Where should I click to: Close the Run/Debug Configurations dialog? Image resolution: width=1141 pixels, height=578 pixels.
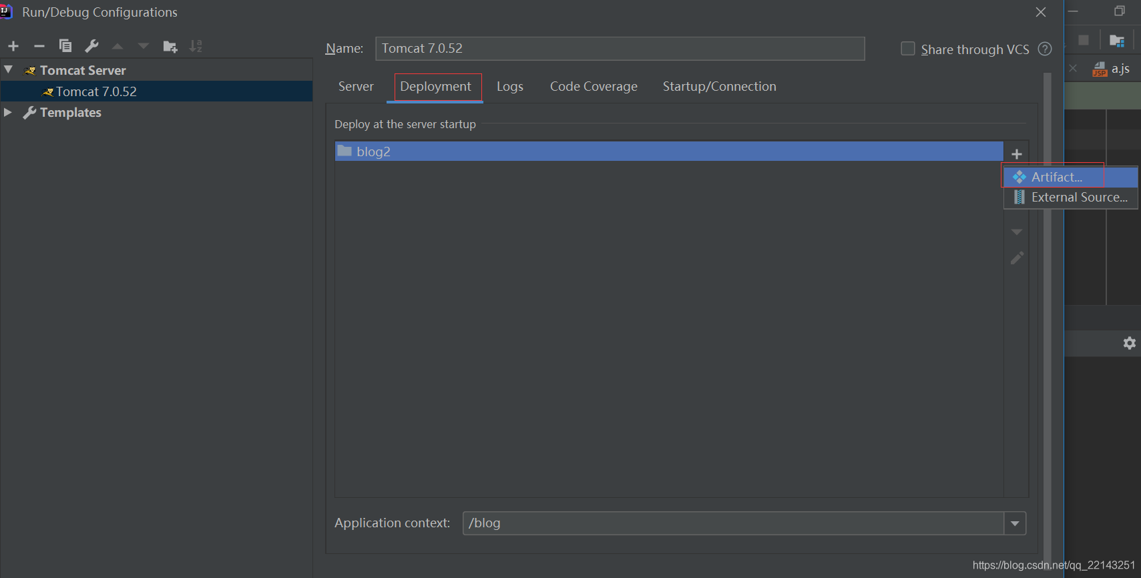coord(1041,12)
